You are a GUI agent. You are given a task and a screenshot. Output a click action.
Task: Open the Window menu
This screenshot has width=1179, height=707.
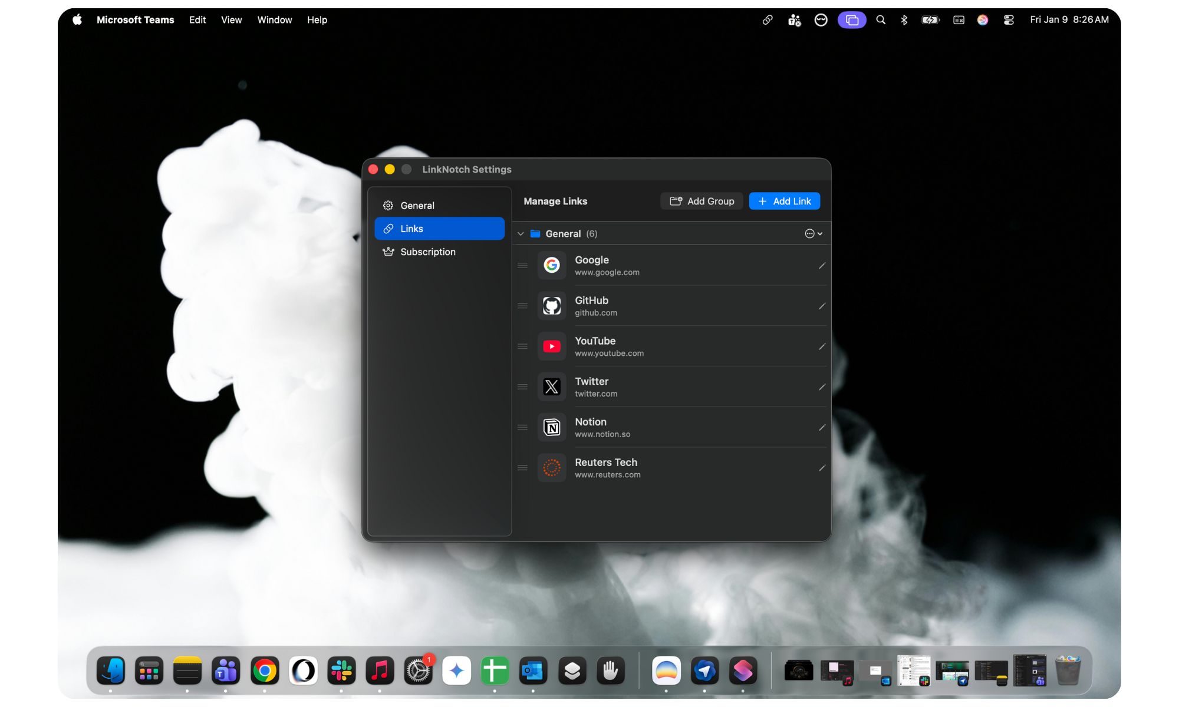[274, 19]
